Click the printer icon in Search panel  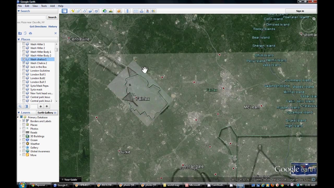click(x=30, y=33)
